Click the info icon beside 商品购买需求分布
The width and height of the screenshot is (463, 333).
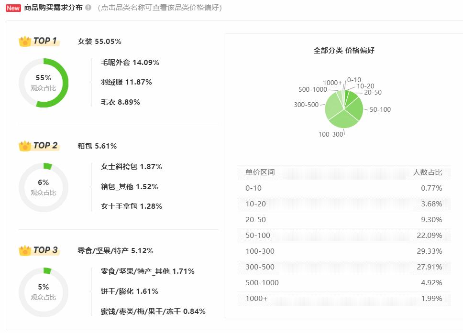pyautogui.click(x=88, y=8)
